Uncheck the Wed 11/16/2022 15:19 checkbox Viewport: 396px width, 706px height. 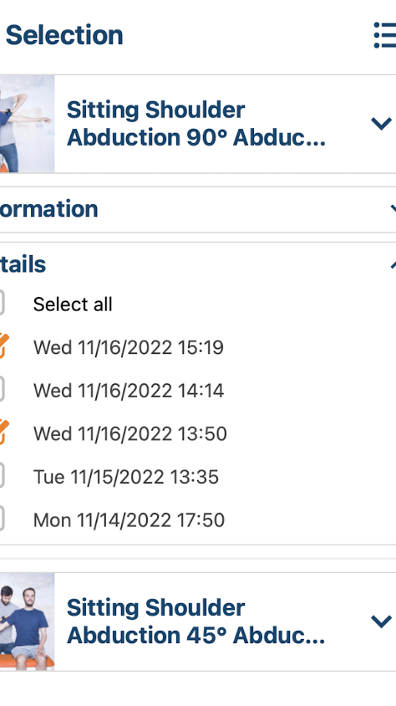click(x=3, y=346)
